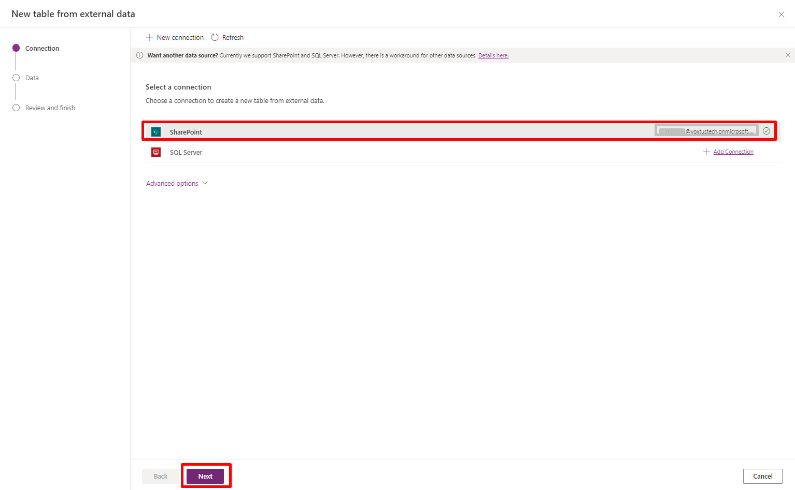Click the Back button
Image resolution: width=795 pixels, height=490 pixels.
[x=161, y=476]
